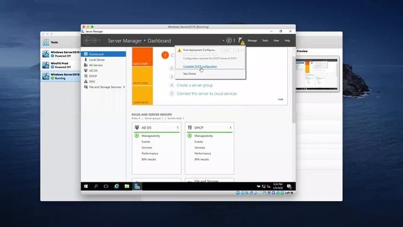Click the VM preview thumbnail in VirtualBox

pyautogui.click(x=317, y=74)
